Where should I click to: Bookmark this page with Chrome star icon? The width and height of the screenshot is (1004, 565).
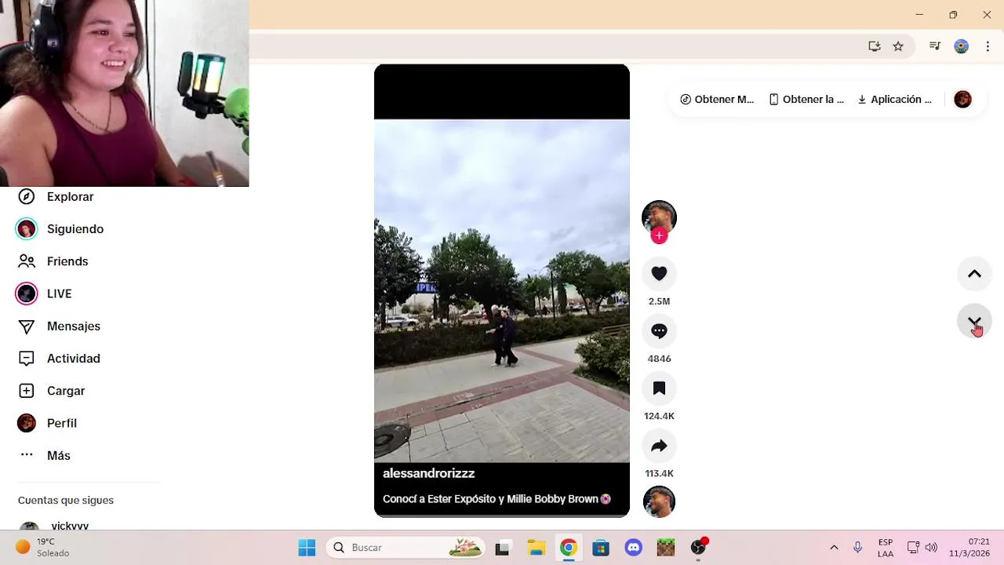tap(898, 46)
